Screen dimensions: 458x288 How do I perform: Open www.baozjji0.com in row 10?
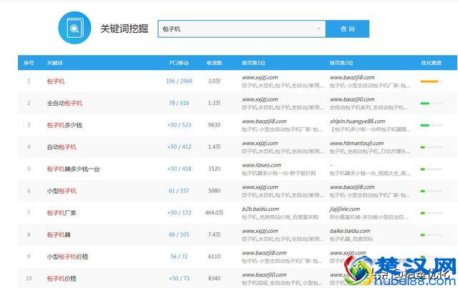[x=264, y=274]
